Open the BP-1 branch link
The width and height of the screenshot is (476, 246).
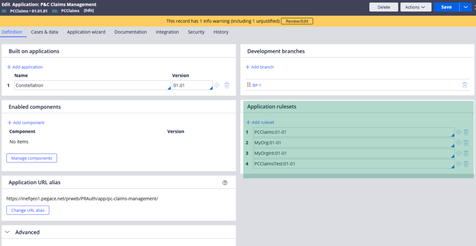(x=257, y=85)
